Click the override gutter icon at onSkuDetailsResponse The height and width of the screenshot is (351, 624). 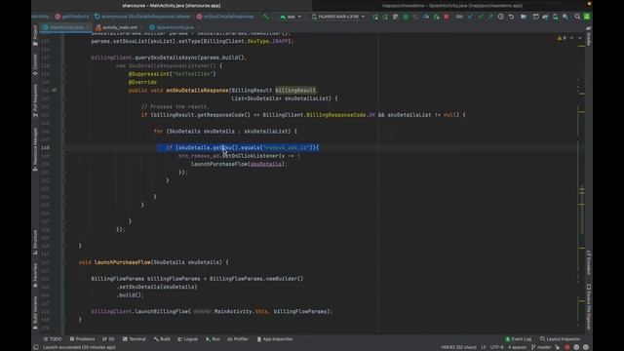pos(55,91)
